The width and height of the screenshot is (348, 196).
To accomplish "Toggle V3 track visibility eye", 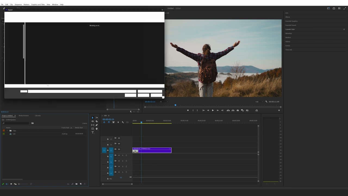I will 119,138.
